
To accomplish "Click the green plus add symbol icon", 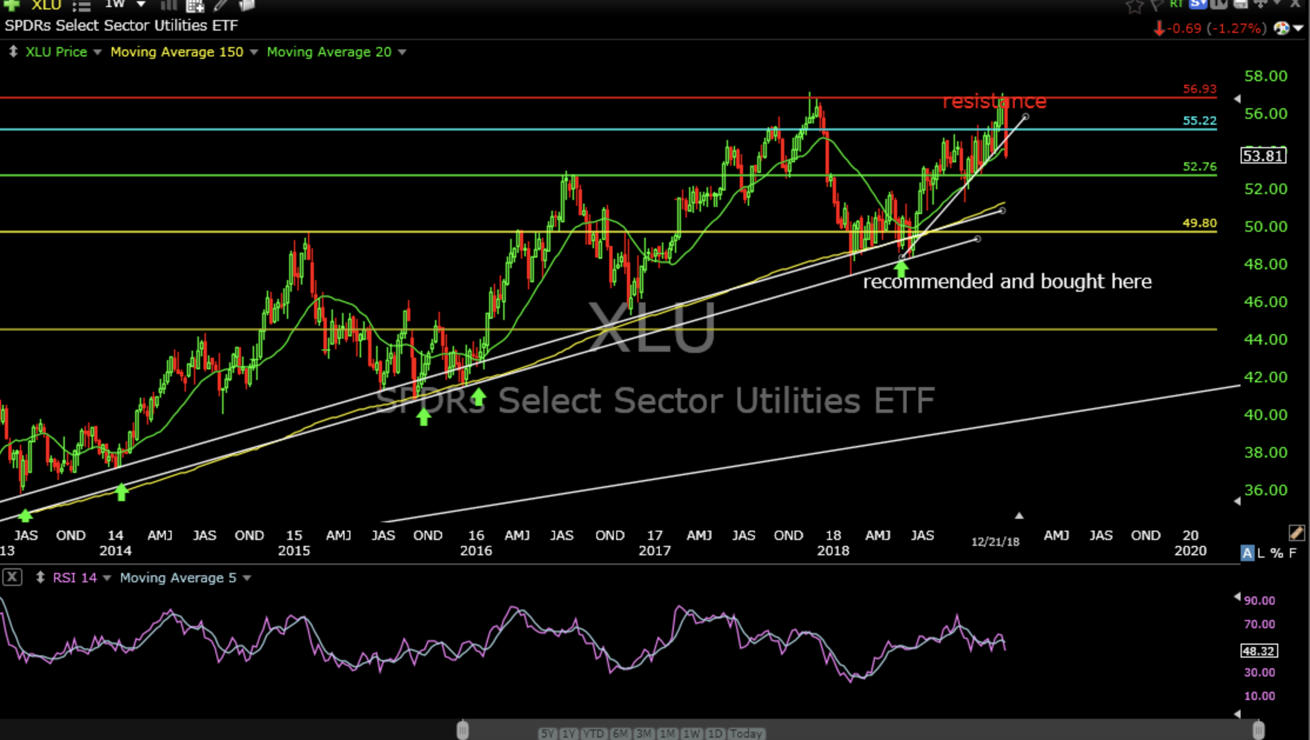I will point(12,5).
